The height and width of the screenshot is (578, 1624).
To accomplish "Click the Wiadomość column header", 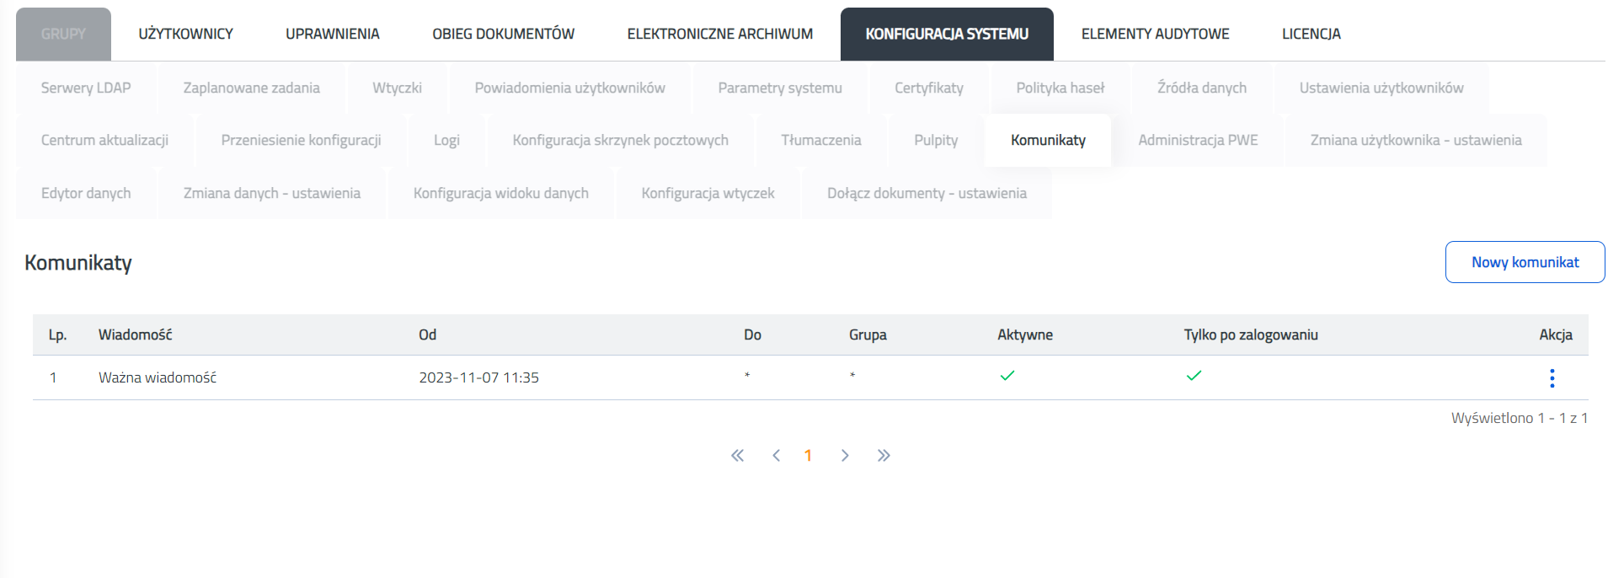I will [x=135, y=334].
